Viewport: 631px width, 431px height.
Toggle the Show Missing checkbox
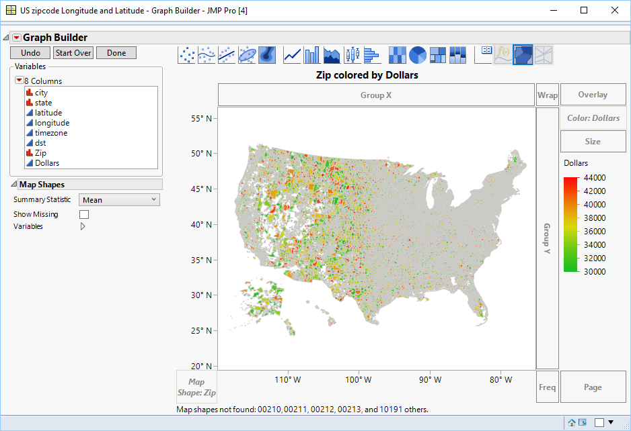pos(84,214)
